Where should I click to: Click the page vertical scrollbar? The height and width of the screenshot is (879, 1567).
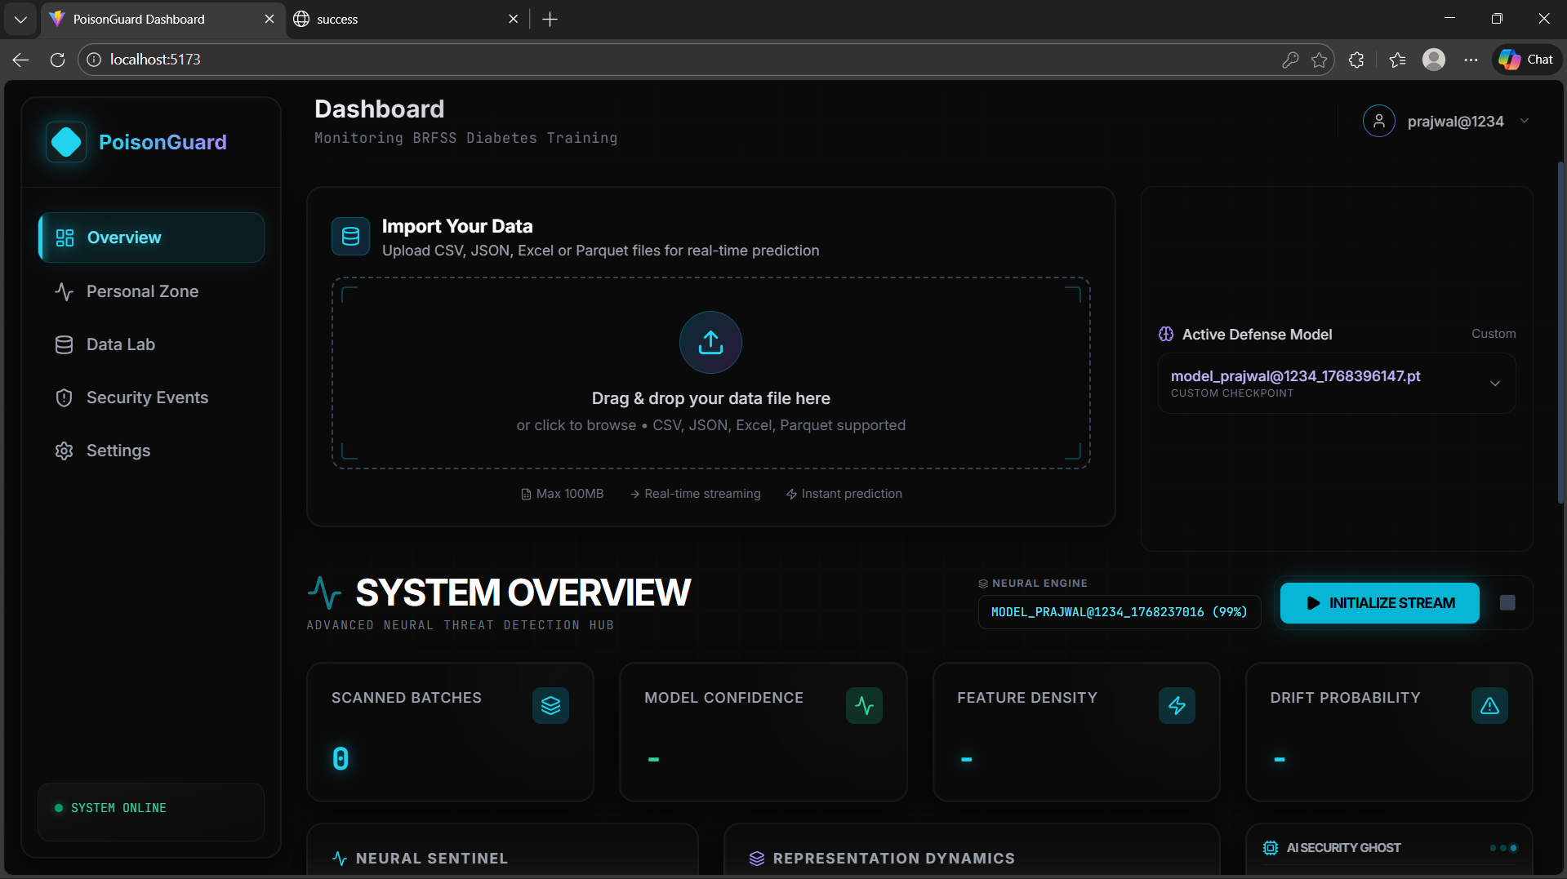pyautogui.click(x=1560, y=333)
